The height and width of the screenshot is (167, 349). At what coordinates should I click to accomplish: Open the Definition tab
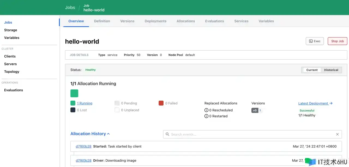pyautogui.click(x=102, y=21)
